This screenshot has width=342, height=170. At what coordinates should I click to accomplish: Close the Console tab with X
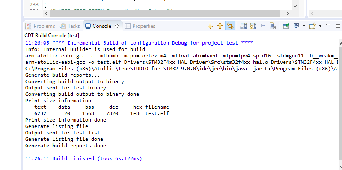pos(117,26)
